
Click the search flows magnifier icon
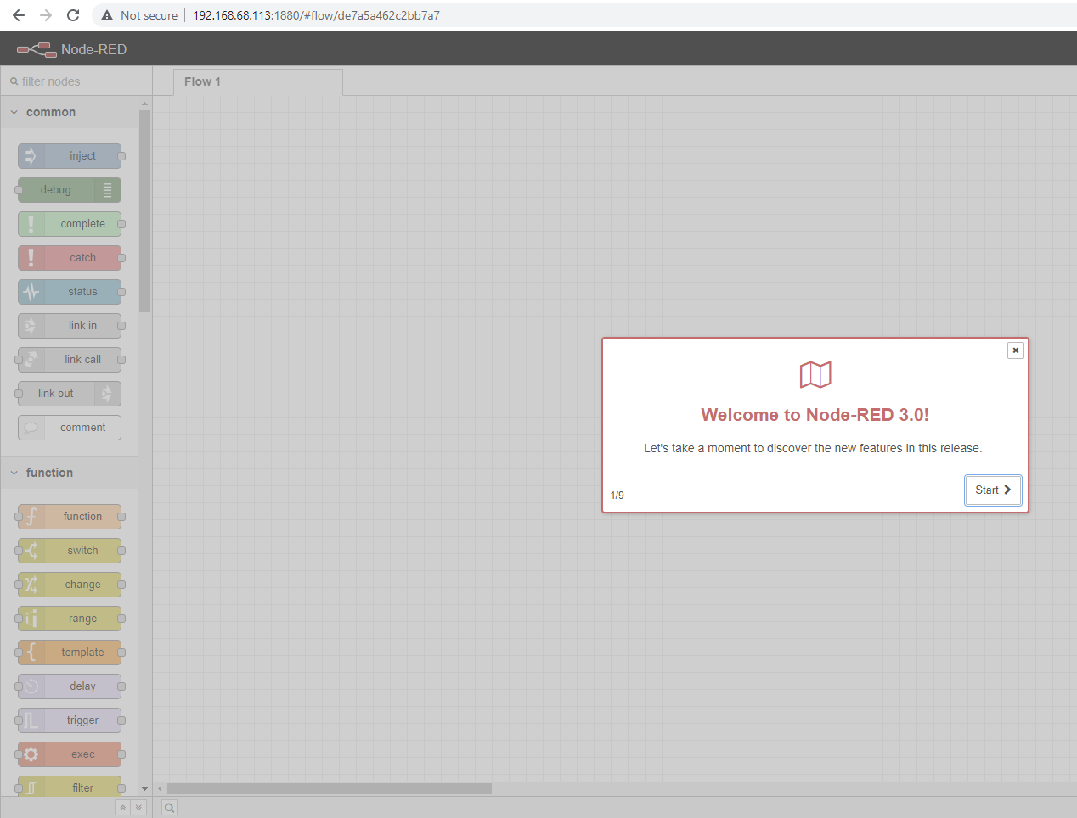tap(170, 808)
